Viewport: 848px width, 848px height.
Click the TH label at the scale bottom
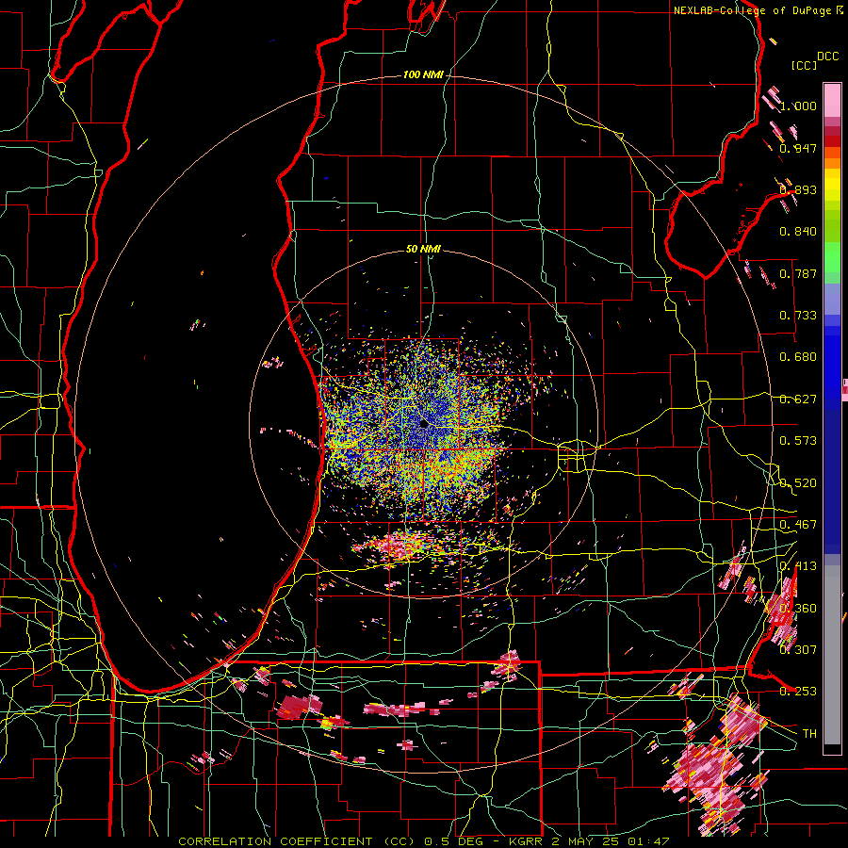coord(809,734)
